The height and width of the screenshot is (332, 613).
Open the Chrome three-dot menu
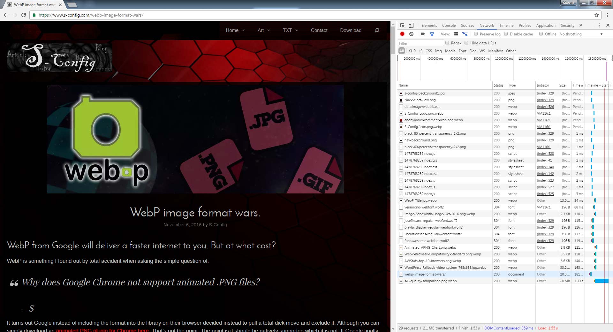pos(607,15)
